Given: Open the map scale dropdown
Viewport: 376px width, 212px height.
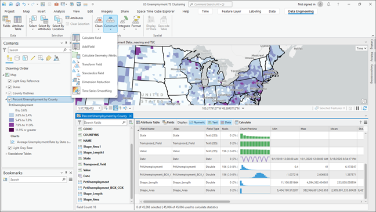Looking at the screenshot, I should (99, 108).
